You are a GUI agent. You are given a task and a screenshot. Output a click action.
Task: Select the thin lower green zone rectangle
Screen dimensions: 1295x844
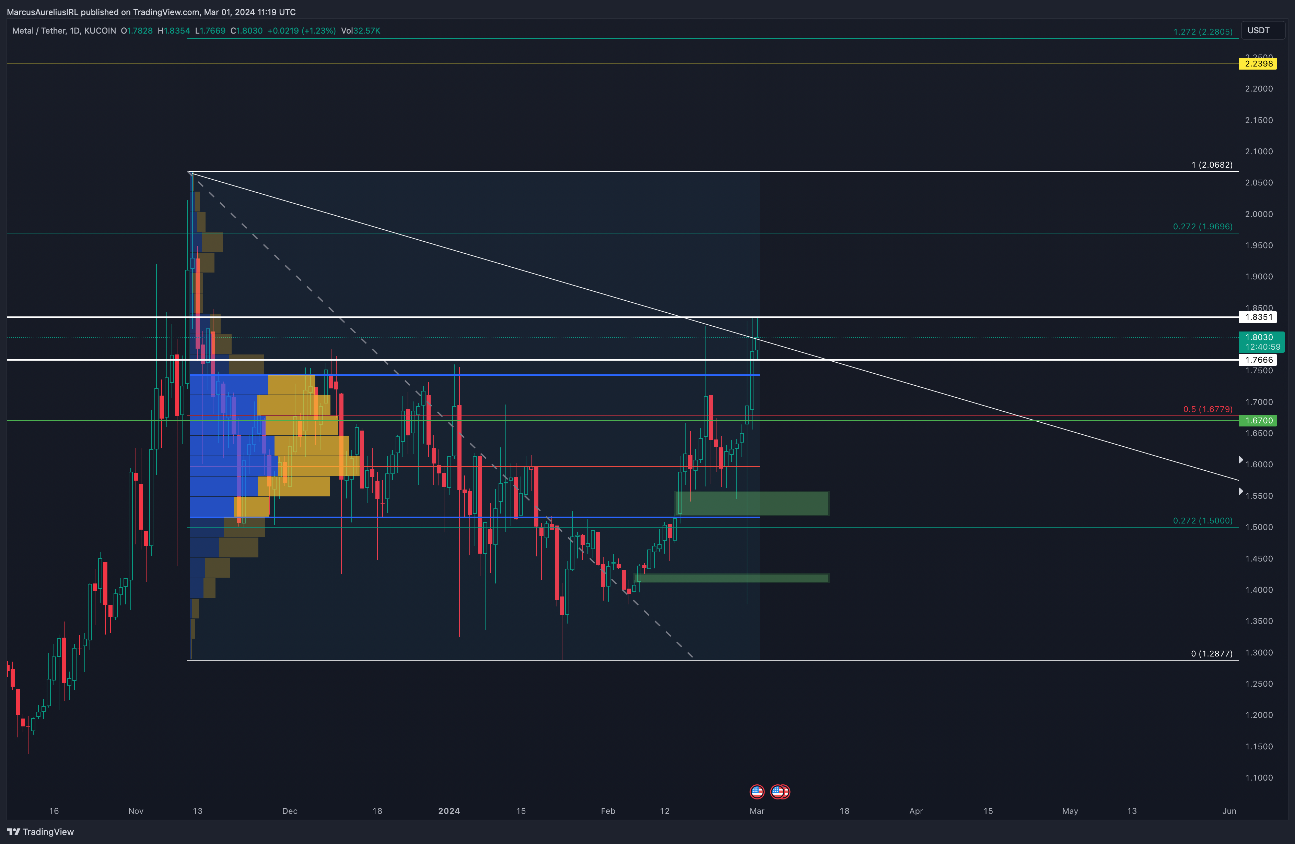click(732, 578)
